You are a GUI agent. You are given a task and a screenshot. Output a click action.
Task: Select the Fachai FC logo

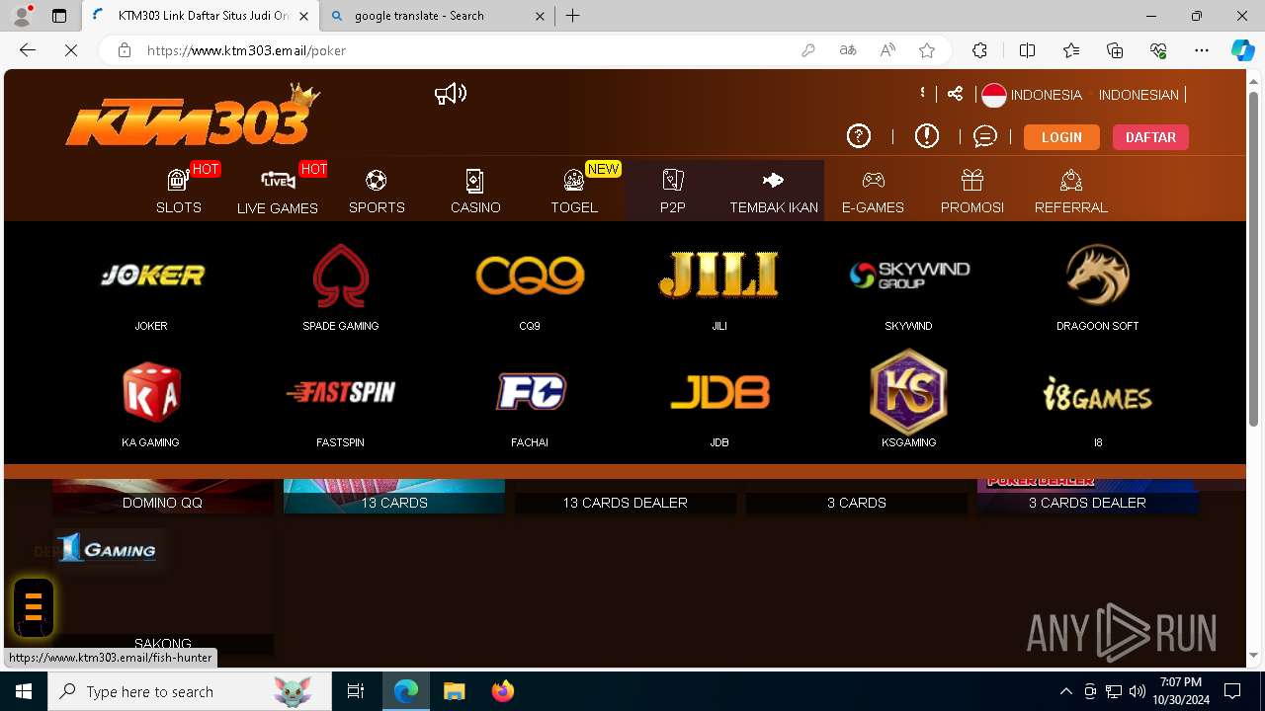[x=530, y=392]
